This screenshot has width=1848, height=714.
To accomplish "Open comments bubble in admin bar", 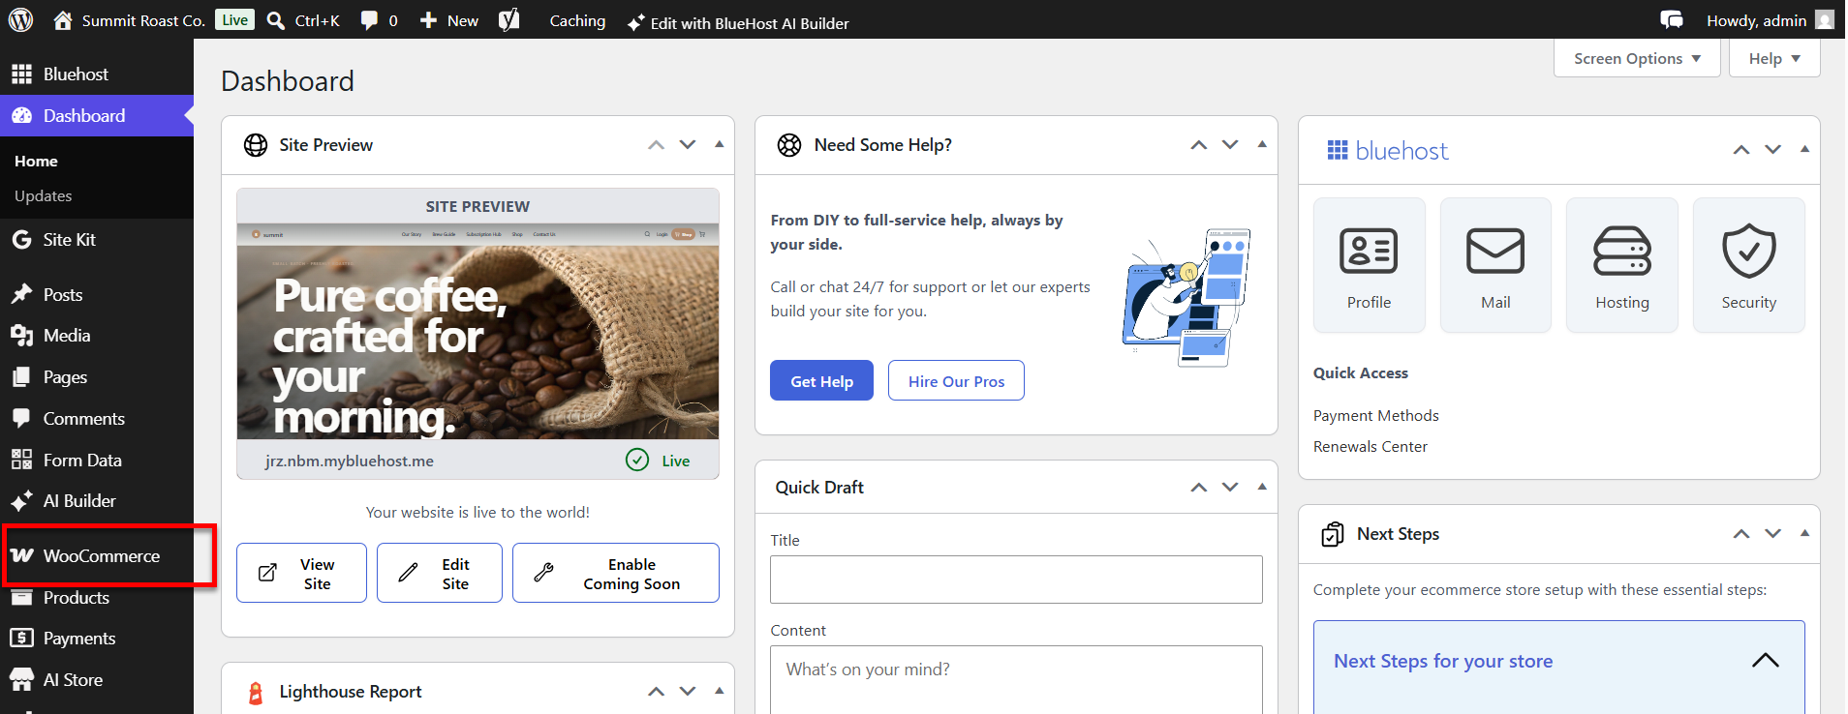I will click(369, 20).
